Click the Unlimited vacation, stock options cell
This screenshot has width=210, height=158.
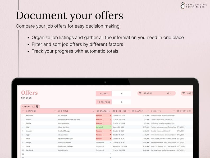(x=163, y=123)
